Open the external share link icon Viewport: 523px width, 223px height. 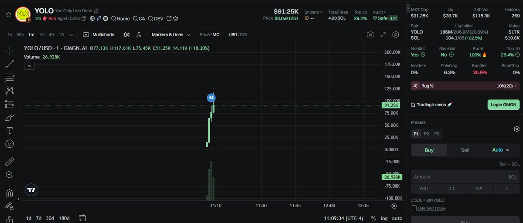169,19
